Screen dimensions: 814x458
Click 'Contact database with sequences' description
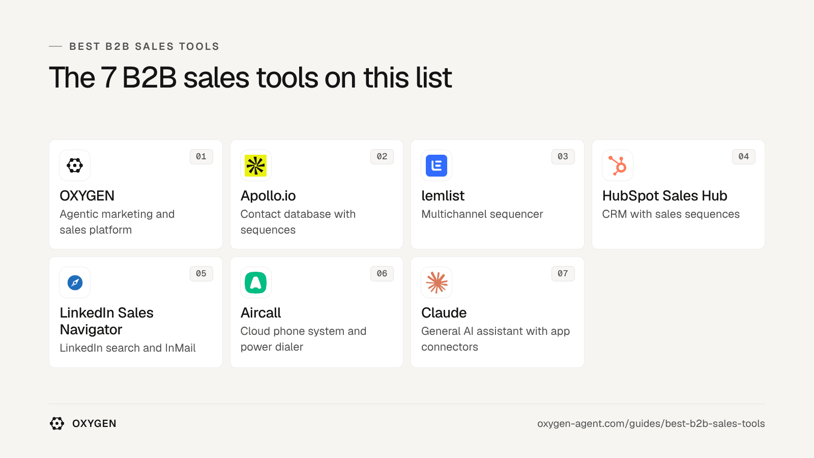[298, 222]
